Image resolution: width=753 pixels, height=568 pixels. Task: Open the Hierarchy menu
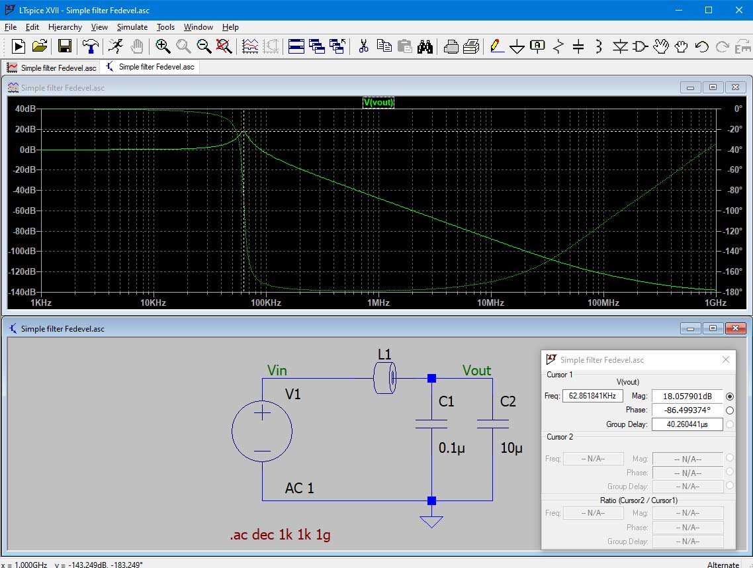pyautogui.click(x=65, y=27)
